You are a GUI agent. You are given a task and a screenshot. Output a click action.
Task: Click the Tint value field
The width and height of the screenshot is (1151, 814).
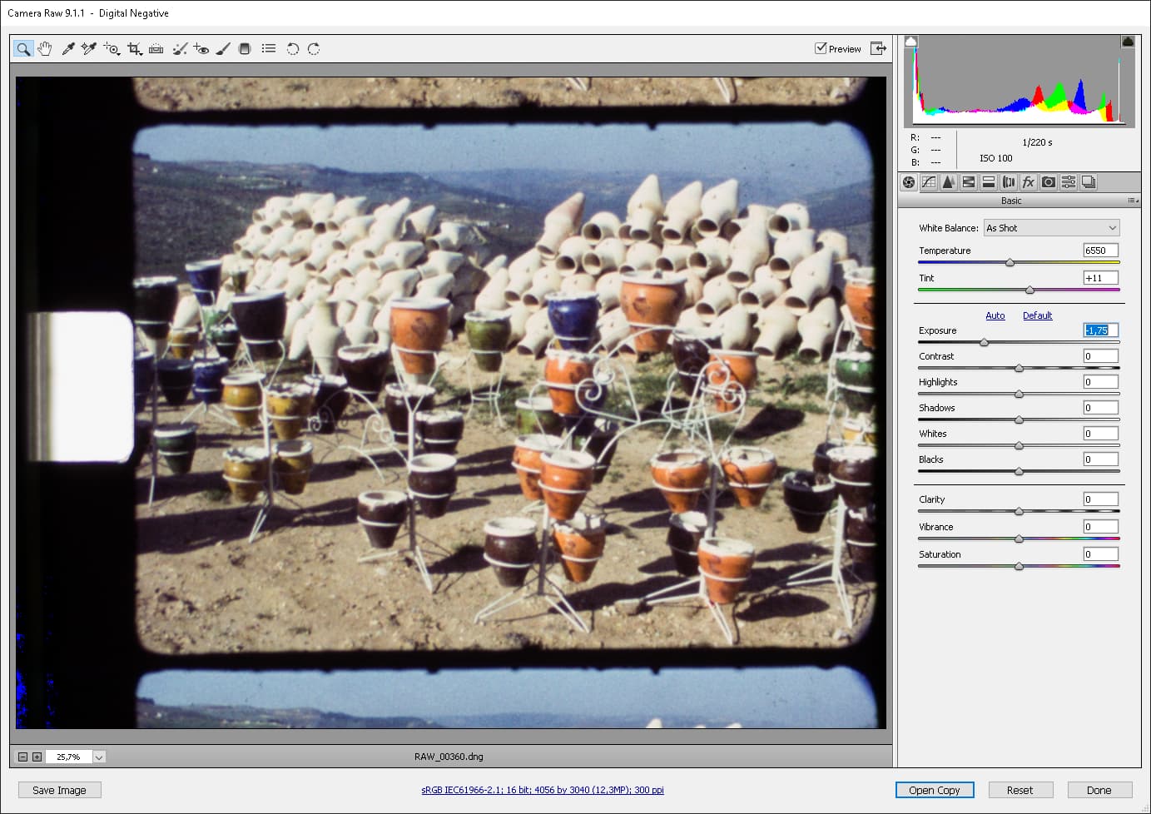tap(1100, 278)
